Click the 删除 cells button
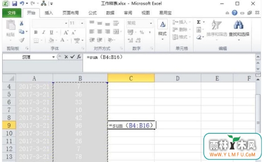Viewport: 264px width, 162px height. pyautogui.click(x=181, y=30)
